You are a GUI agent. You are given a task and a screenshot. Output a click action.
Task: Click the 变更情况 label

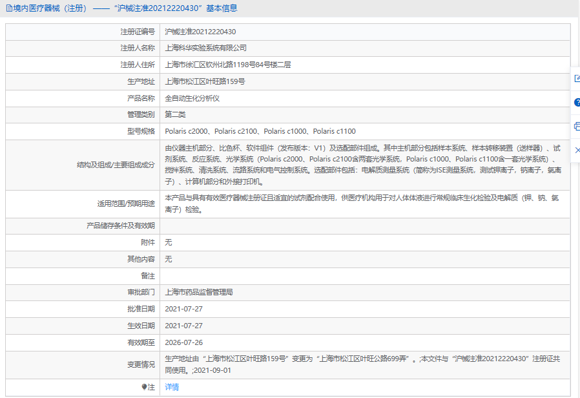tap(141, 364)
